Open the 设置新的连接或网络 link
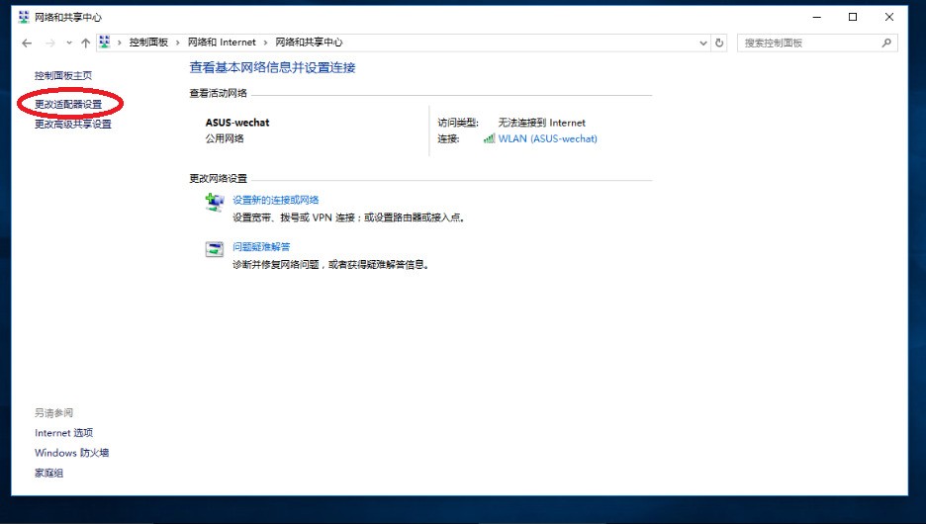926x524 pixels. click(x=275, y=200)
